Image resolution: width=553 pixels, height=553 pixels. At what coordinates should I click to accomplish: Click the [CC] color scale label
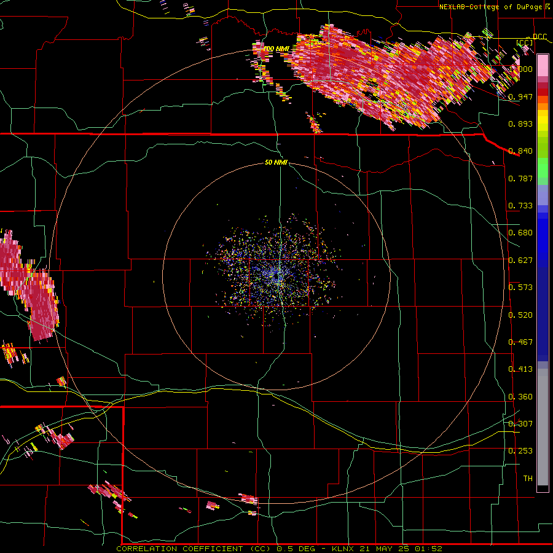tap(525, 42)
